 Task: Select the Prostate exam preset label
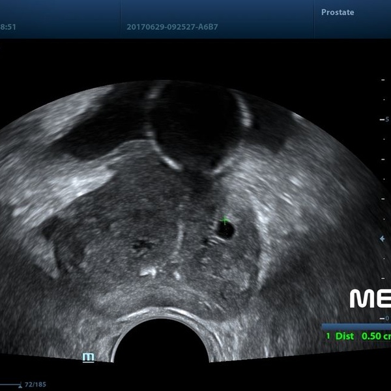point(338,12)
